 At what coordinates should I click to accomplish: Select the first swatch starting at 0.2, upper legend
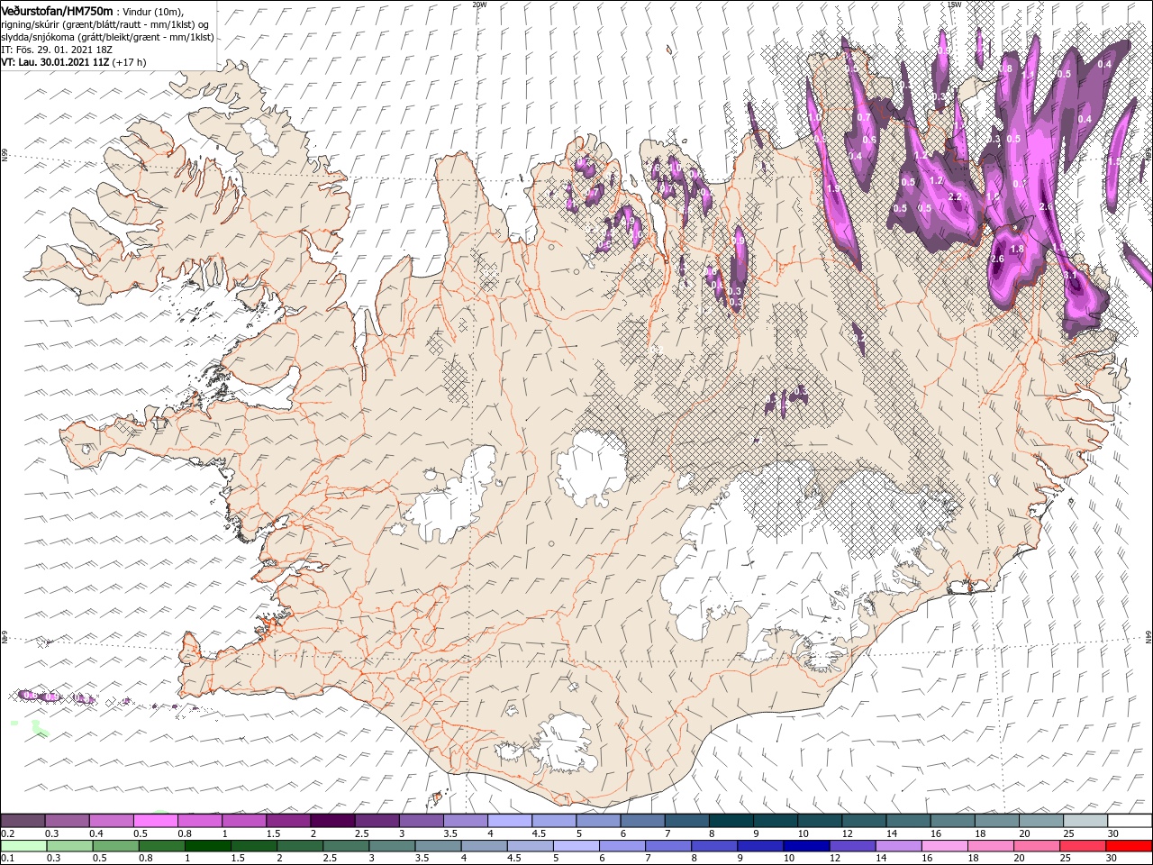point(23,820)
